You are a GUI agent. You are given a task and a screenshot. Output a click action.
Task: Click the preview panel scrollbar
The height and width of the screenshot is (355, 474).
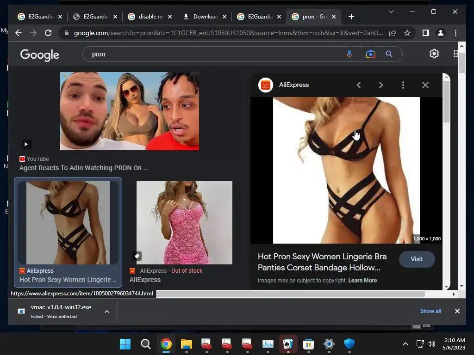447,101
